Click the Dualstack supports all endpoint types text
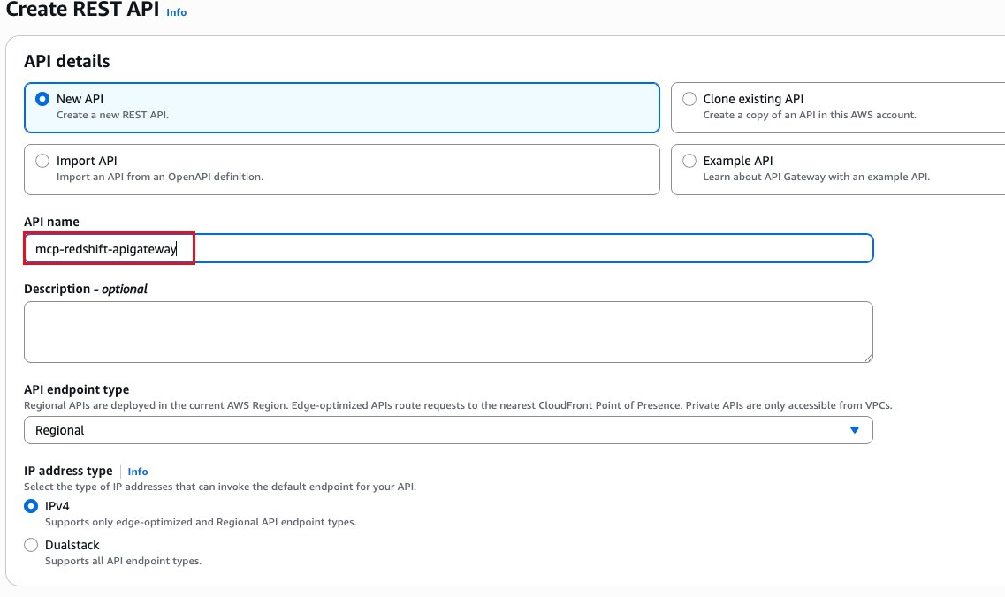This screenshot has width=1005, height=597. [123, 561]
